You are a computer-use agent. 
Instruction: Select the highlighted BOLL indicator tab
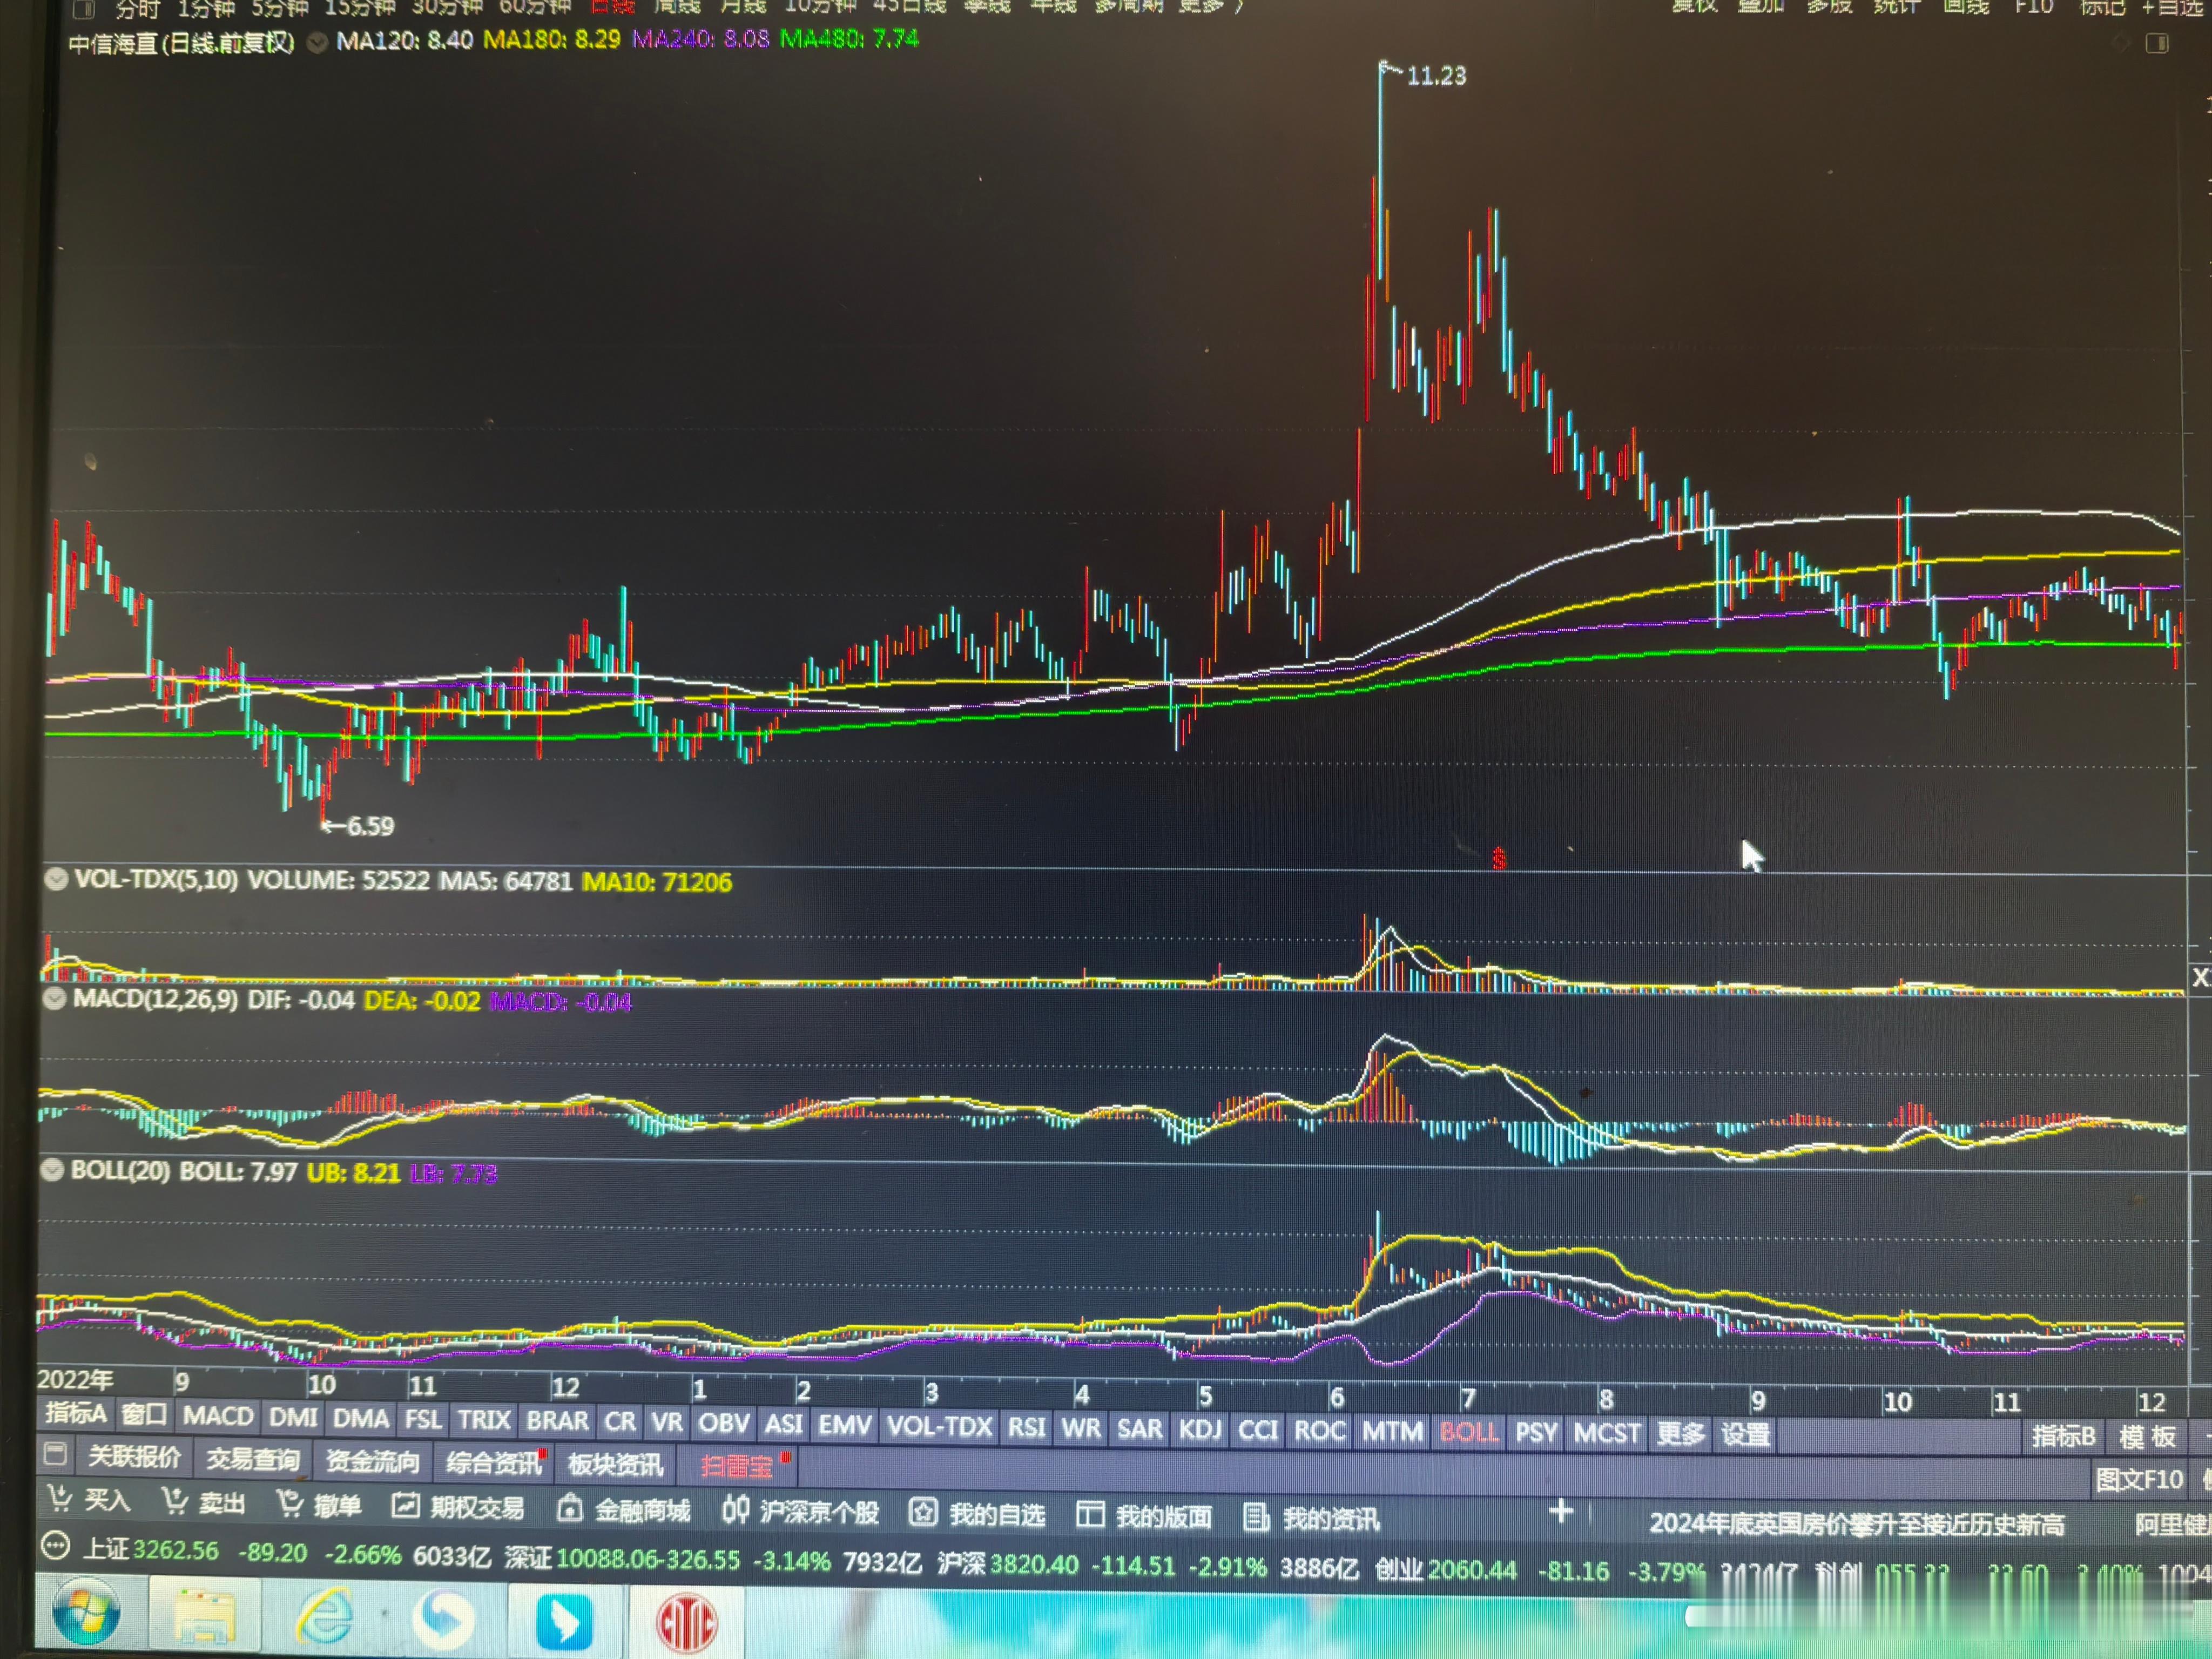coord(1469,1432)
